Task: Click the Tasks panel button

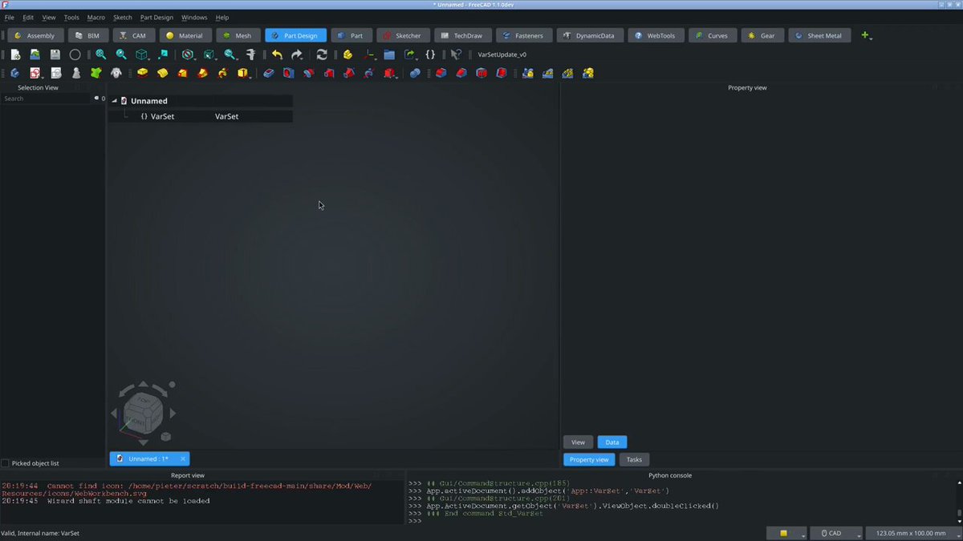Action: pos(634,459)
